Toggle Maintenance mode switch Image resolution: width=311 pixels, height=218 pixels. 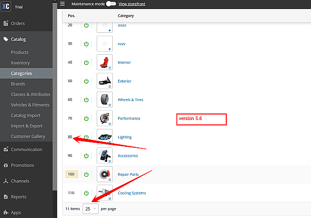pyautogui.click(x=111, y=3)
